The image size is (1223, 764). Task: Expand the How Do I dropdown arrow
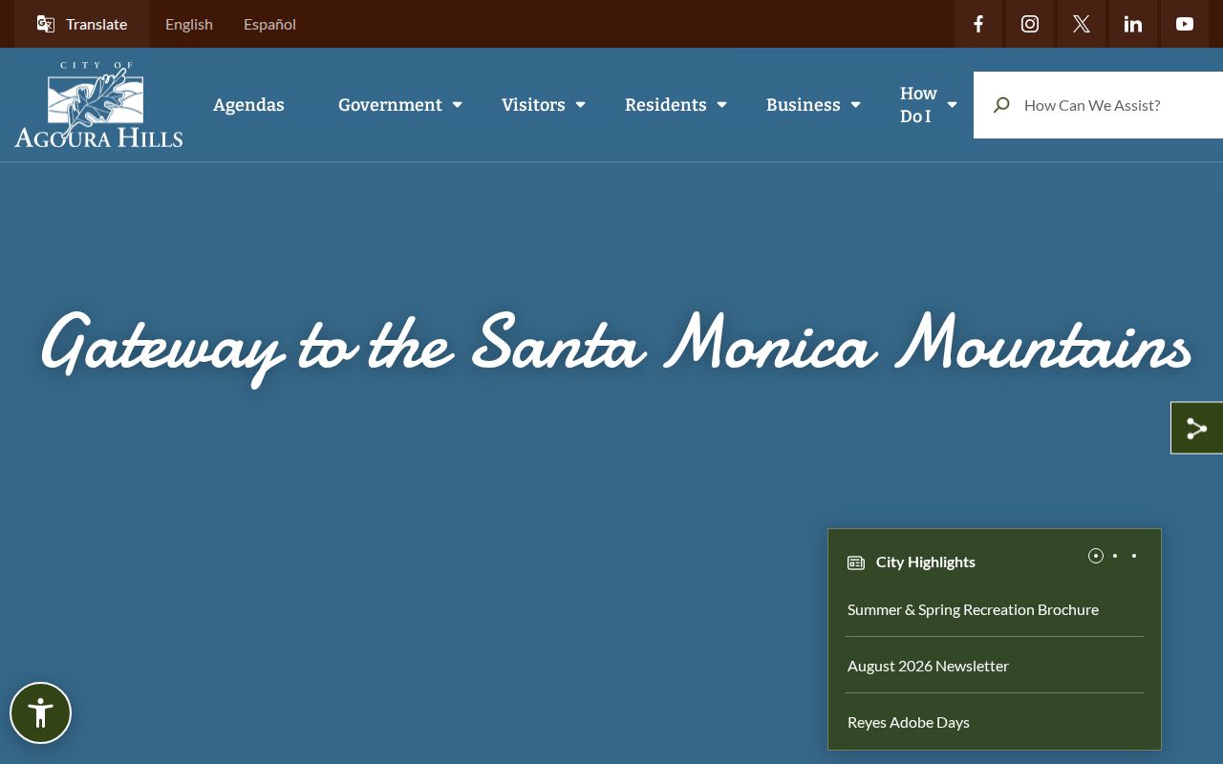click(x=952, y=105)
